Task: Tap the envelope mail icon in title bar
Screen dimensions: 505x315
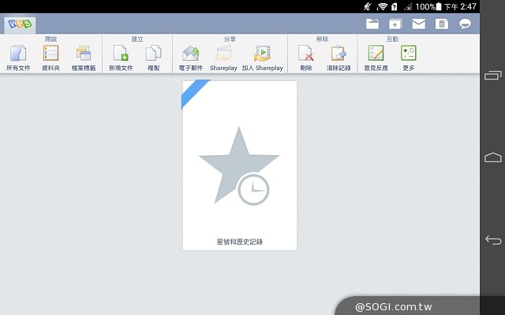Action: [x=419, y=24]
